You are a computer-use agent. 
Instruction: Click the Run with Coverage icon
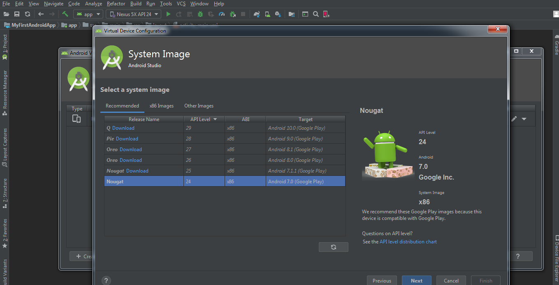click(x=211, y=14)
